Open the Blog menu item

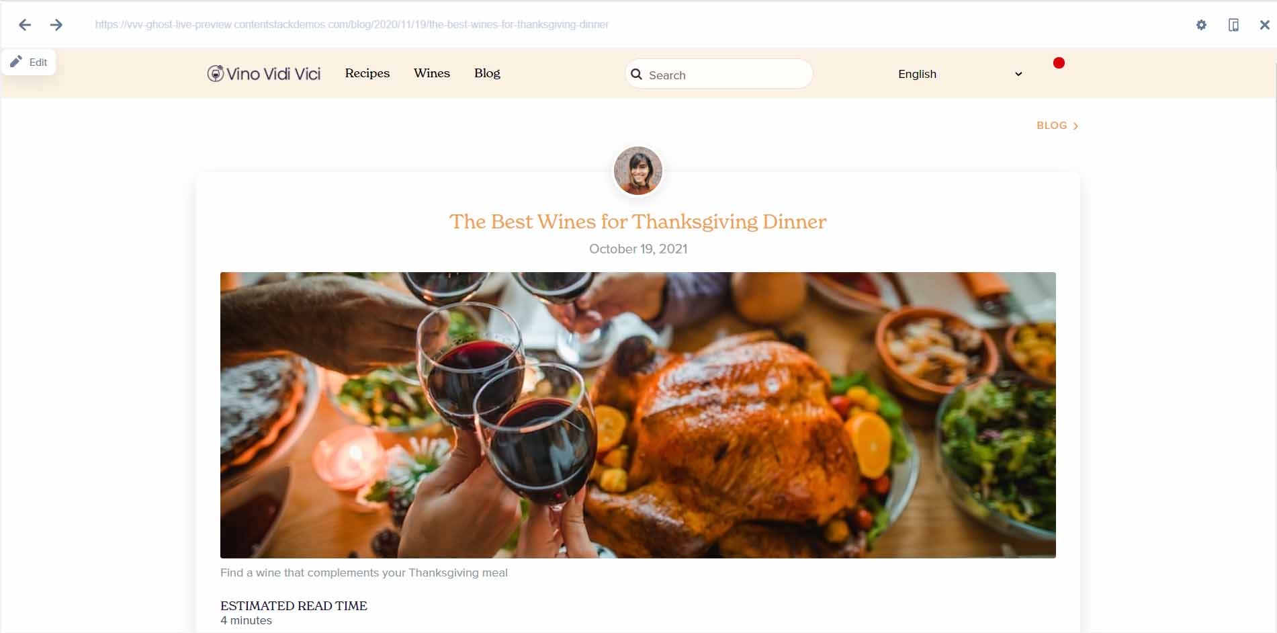pos(487,73)
